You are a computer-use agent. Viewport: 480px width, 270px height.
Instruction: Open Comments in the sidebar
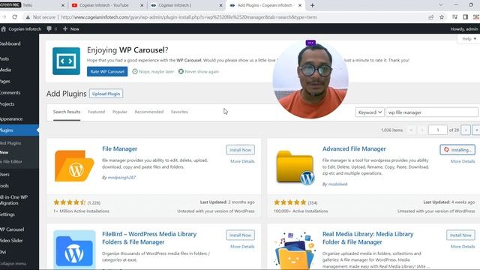pyautogui.click(x=10, y=92)
